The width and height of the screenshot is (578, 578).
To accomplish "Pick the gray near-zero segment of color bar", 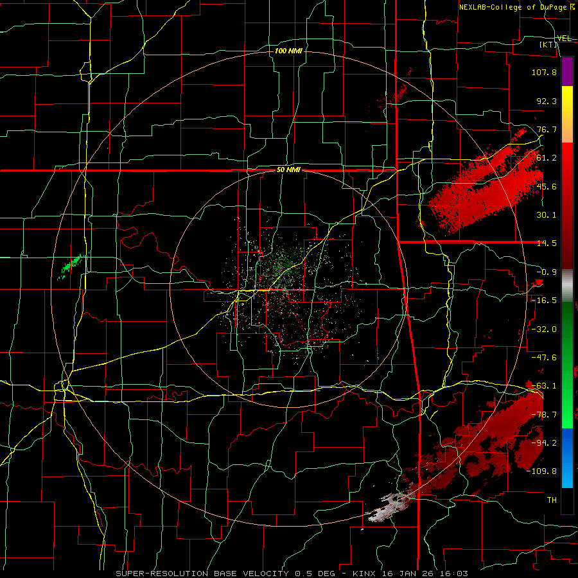I will (x=567, y=286).
